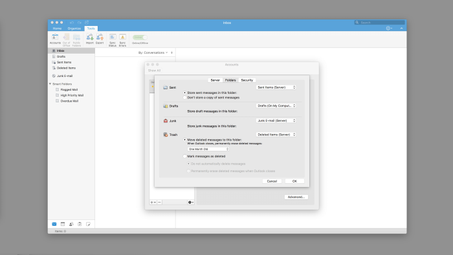Confirm with the OK button
The image size is (453, 255).
[x=294, y=181]
